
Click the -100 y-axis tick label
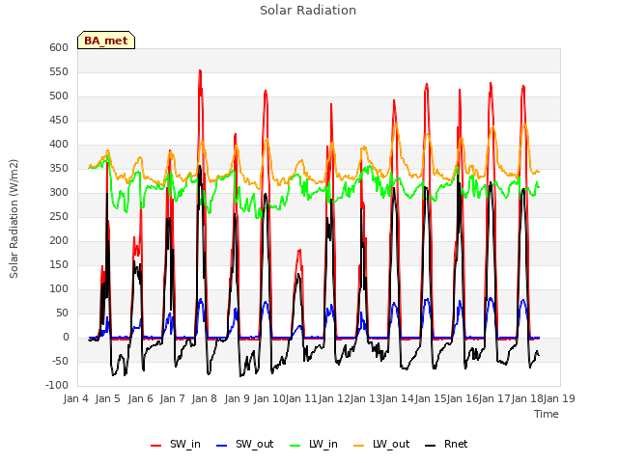[x=57, y=386]
